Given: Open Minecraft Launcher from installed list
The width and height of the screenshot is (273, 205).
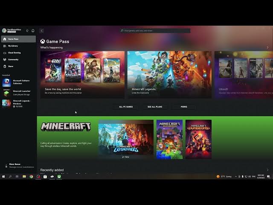Looking at the screenshot, I should click(18, 93).
